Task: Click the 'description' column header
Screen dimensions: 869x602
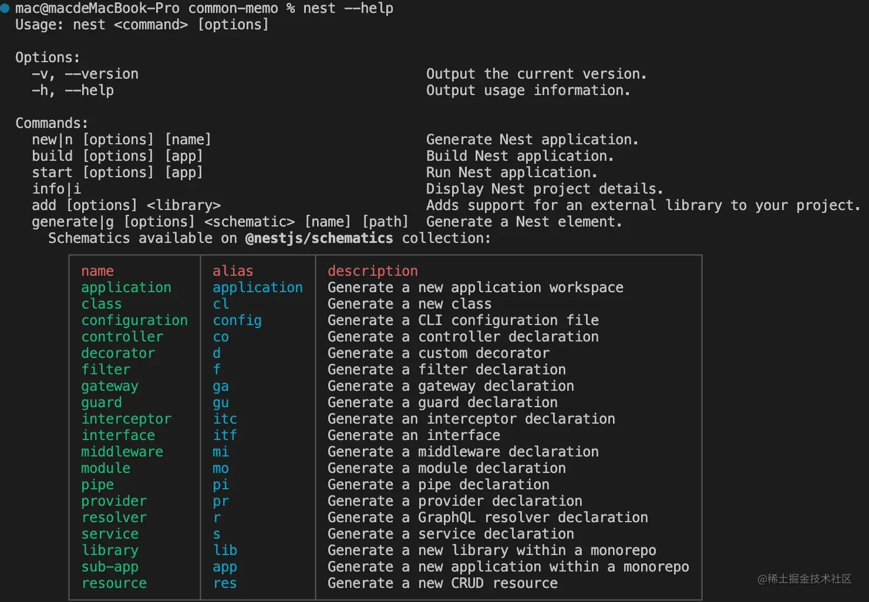Action: [x=372, y=271]
